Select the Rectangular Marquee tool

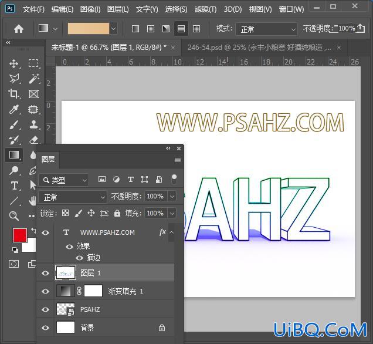33,63
